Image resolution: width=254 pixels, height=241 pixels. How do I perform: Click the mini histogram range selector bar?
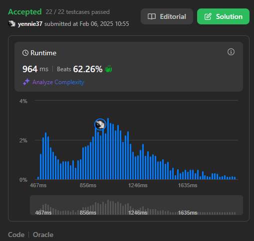(x=136, y=205)
